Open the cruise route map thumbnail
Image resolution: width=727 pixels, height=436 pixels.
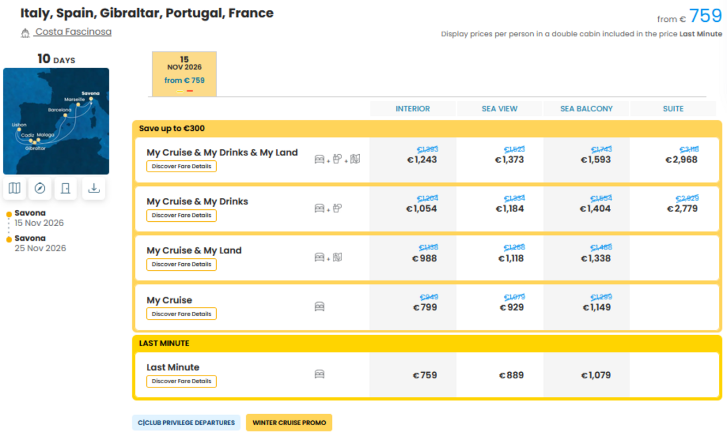[56, 121]
